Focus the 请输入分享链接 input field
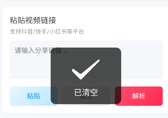This screenshot has height=118, width=168. pyautogui.click(x=86, y=60)
